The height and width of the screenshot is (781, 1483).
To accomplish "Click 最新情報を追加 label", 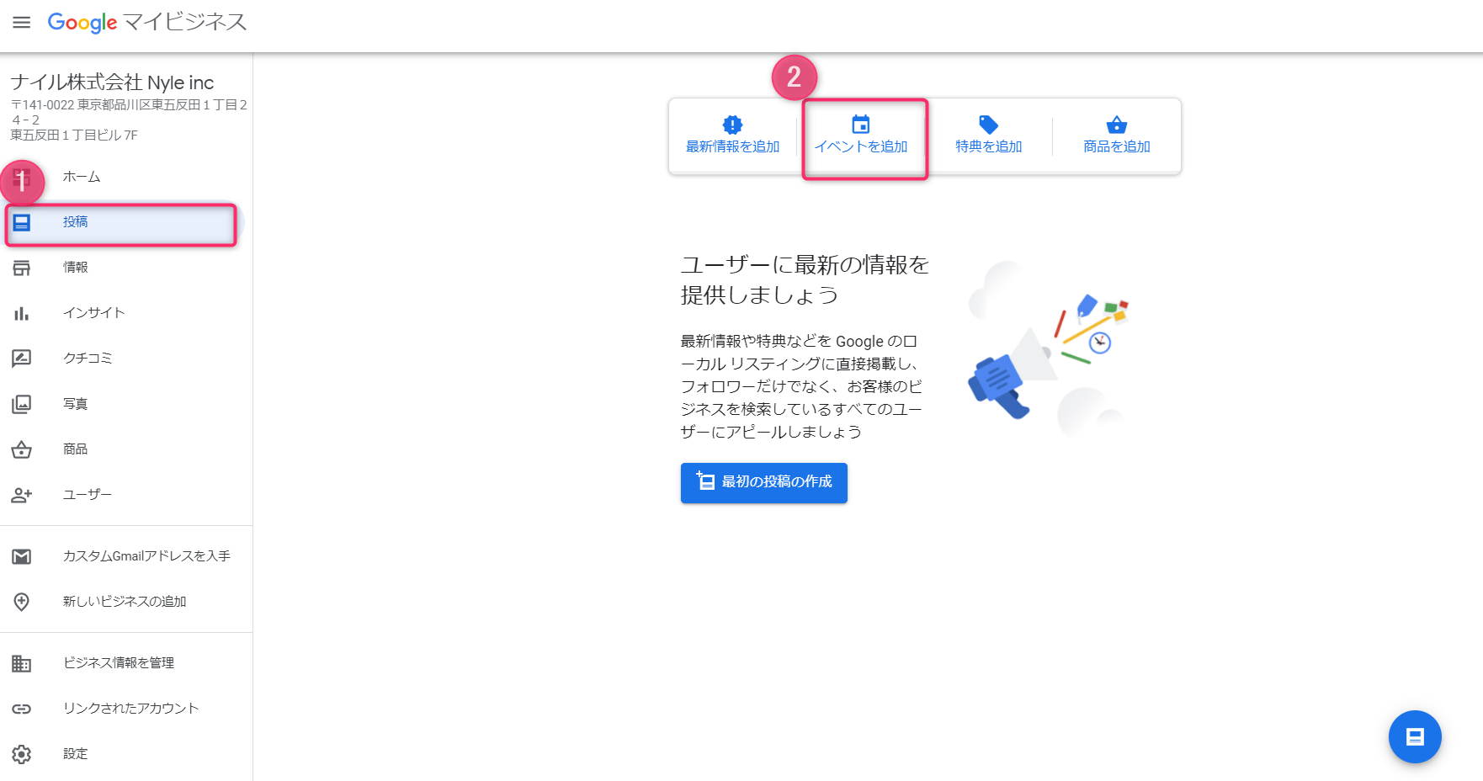I will click(x=733, y=146).
